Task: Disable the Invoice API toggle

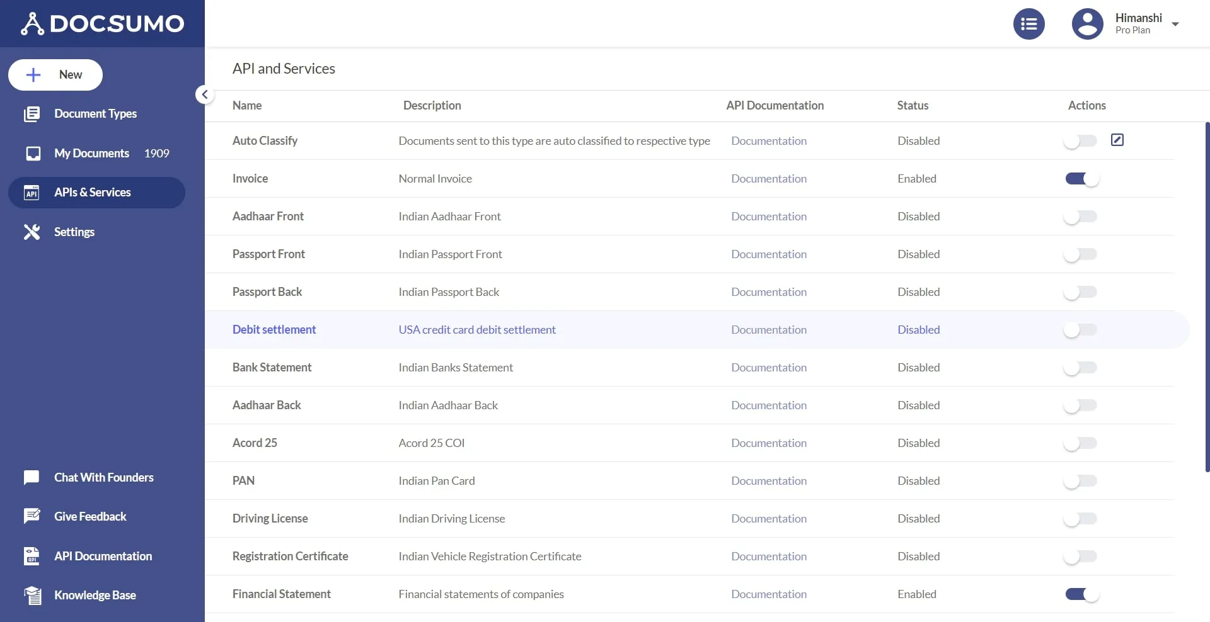Action: 1081,178
